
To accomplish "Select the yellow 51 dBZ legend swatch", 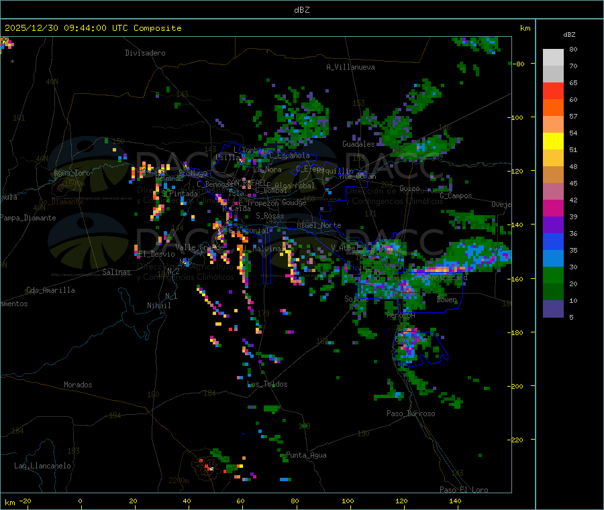I will [x=553, y=141].
